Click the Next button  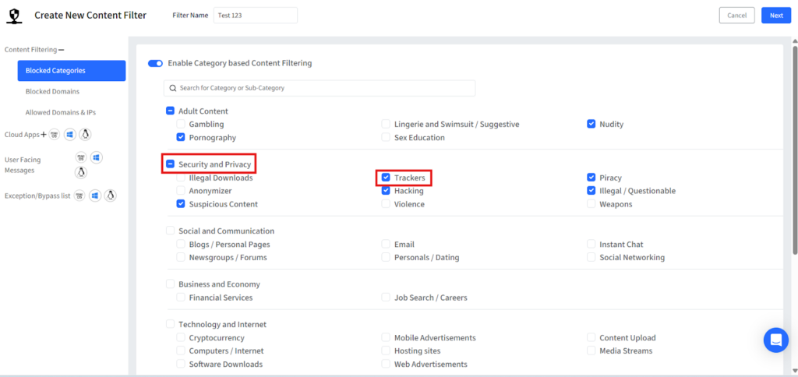coord(776,16)
